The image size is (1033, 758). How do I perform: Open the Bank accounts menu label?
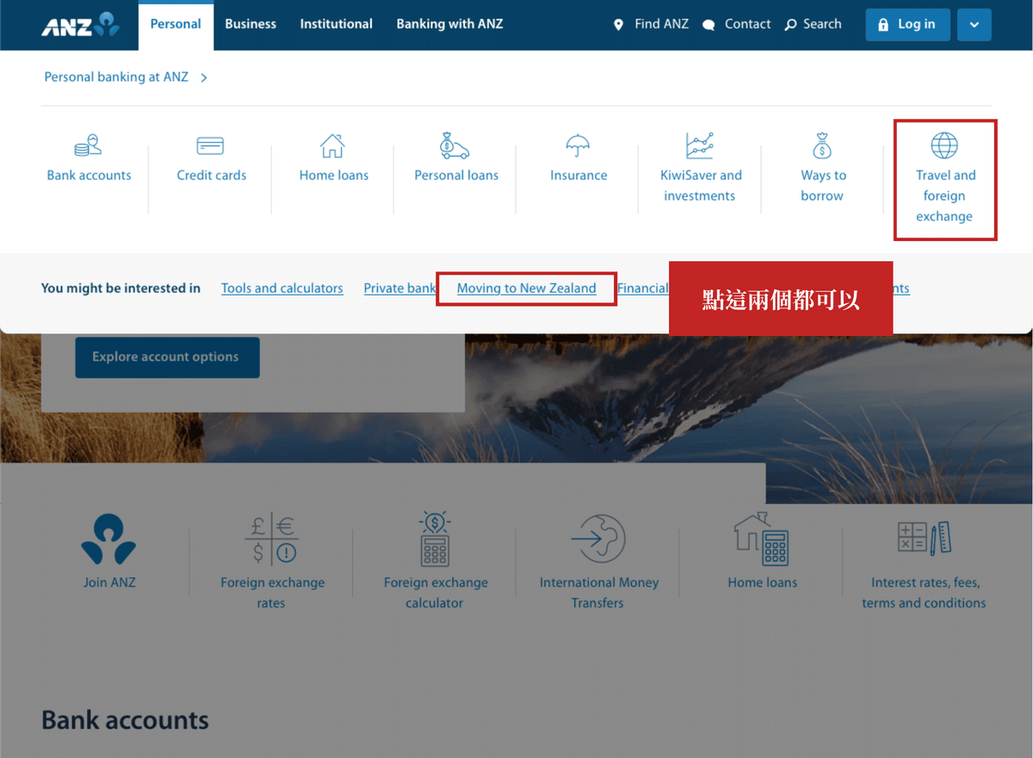coord(89,176)
